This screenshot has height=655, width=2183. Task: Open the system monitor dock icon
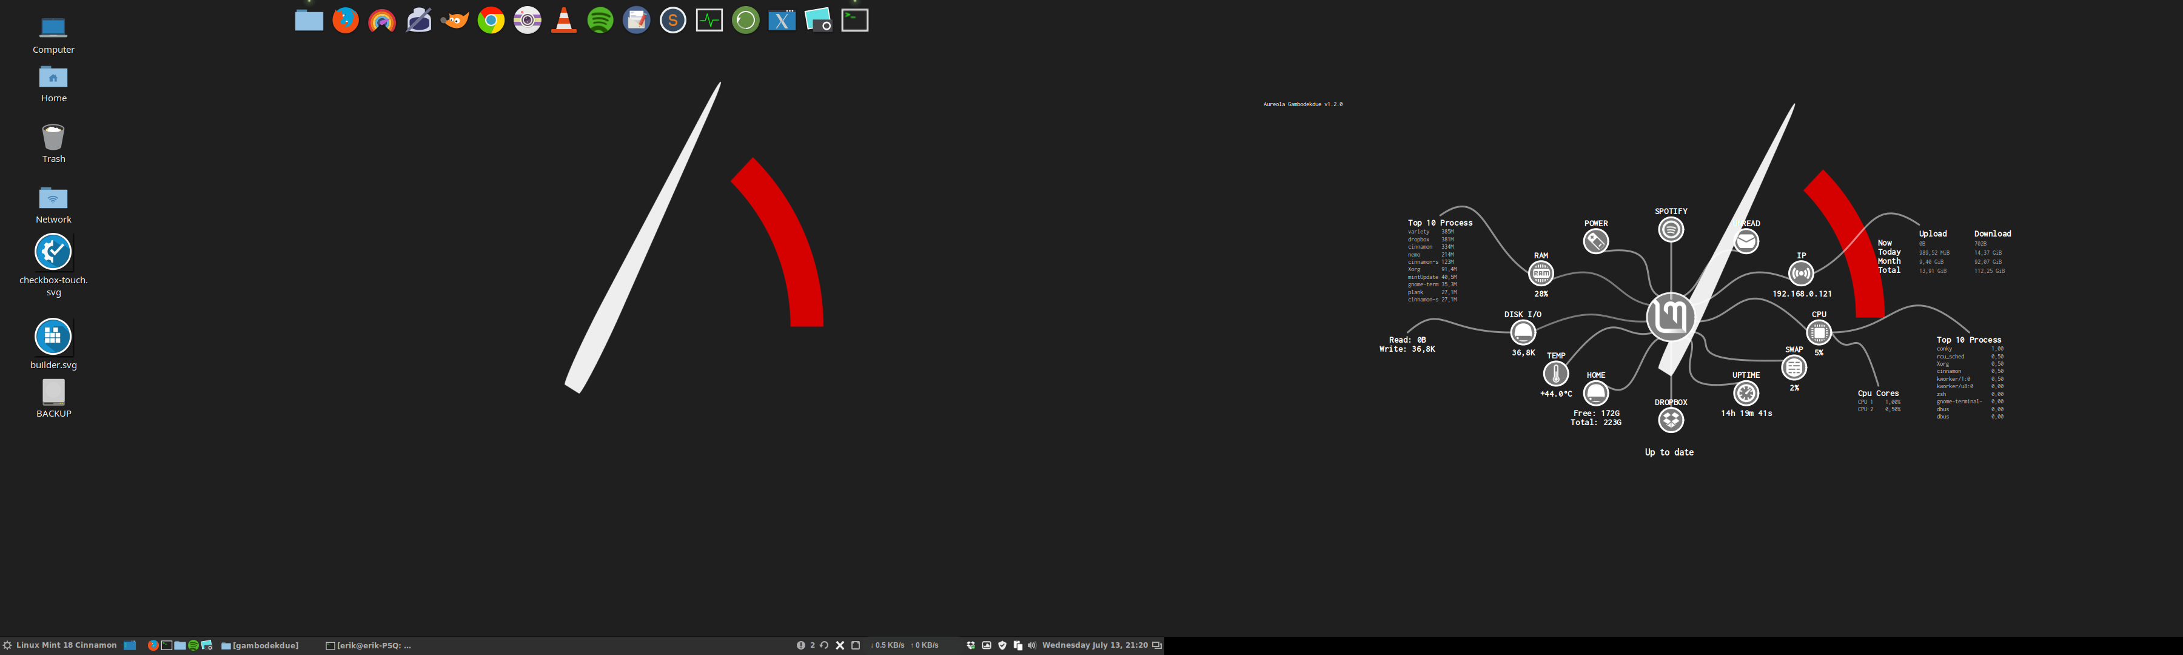(709, 21)
